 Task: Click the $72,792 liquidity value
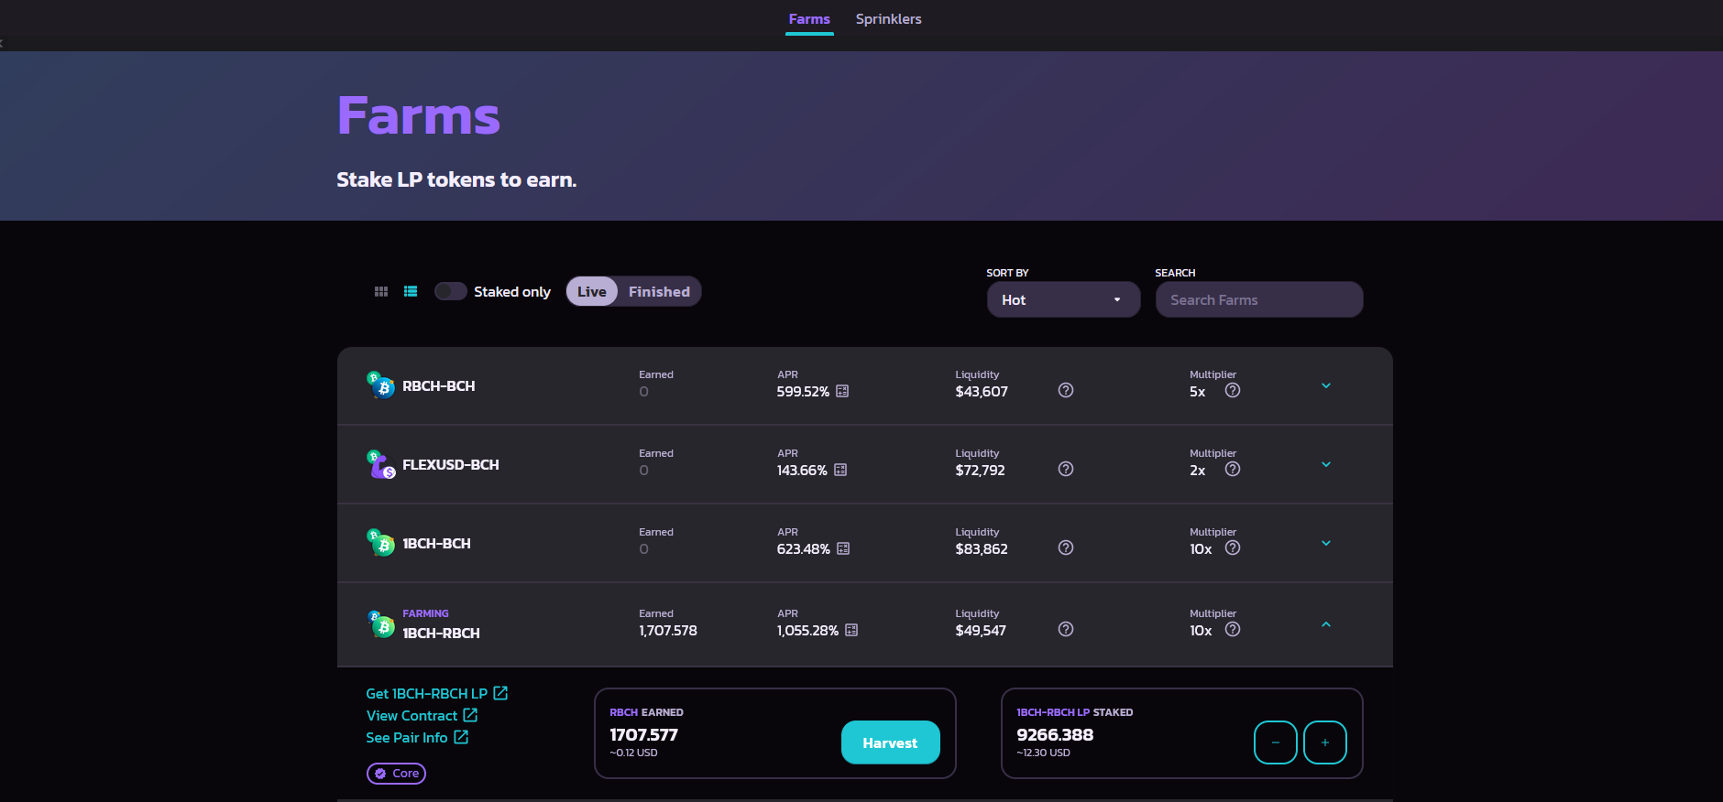point(980,471)
